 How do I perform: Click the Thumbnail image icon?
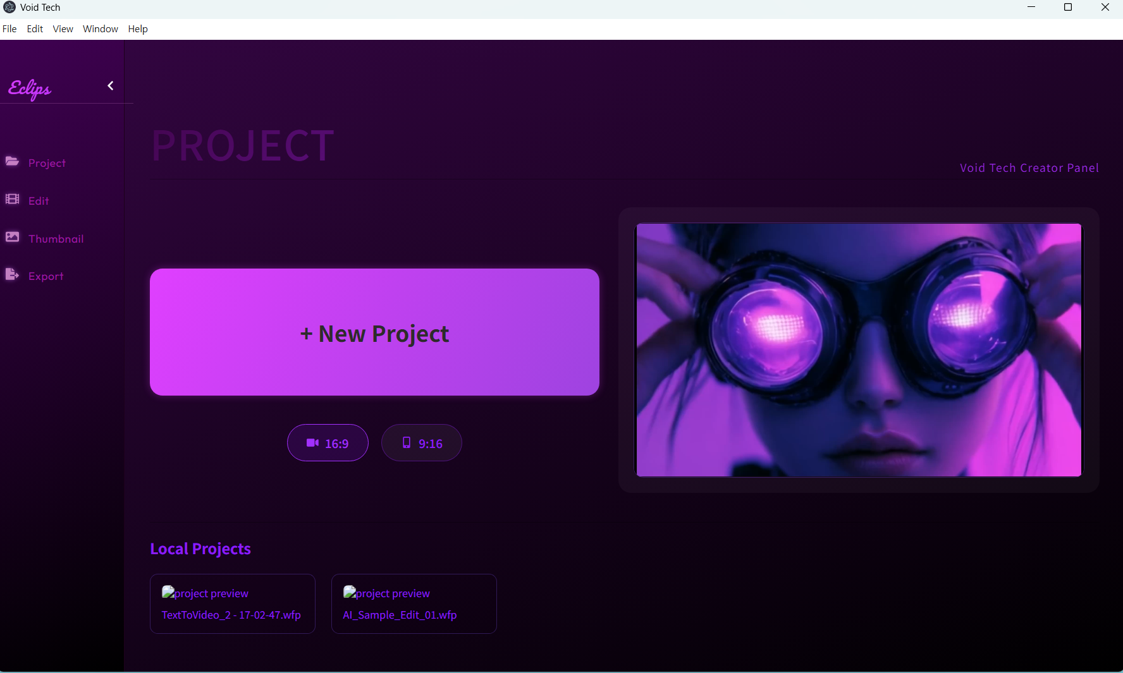(x=12, y=238)
